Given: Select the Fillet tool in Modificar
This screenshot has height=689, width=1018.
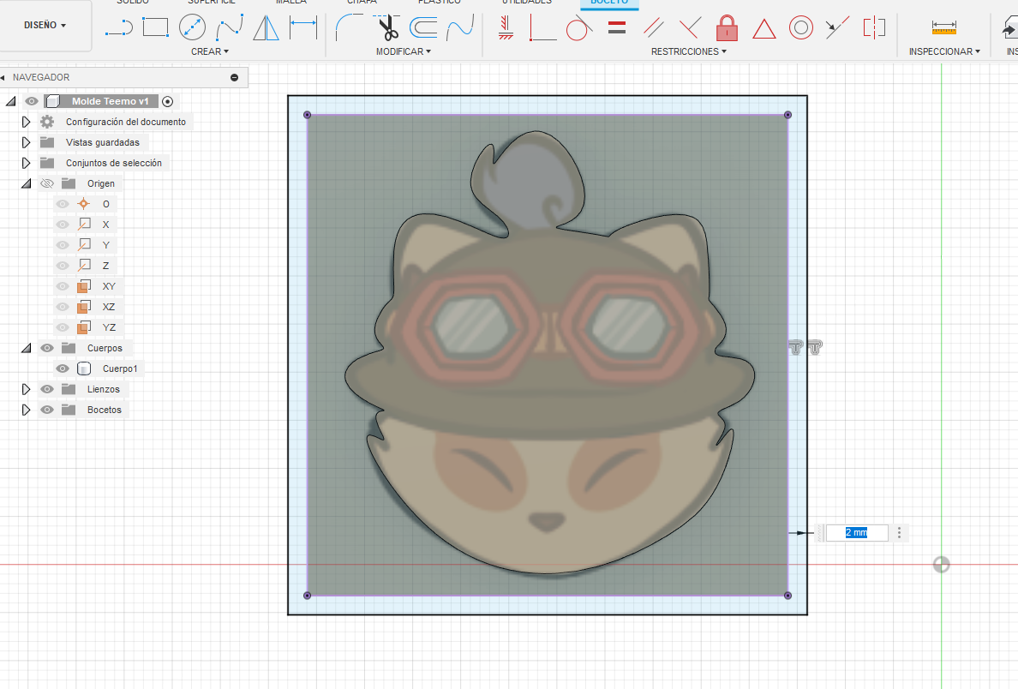Looking at the screenshot, I should coord(350,28).
